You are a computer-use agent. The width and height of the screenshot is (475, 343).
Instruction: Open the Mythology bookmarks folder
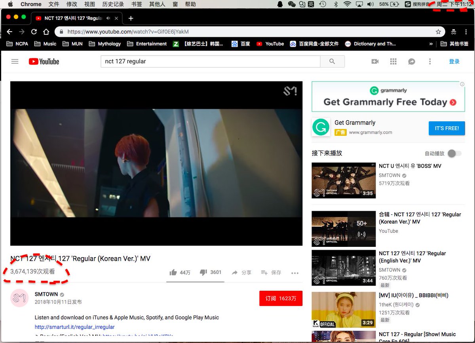coord(105,44)
